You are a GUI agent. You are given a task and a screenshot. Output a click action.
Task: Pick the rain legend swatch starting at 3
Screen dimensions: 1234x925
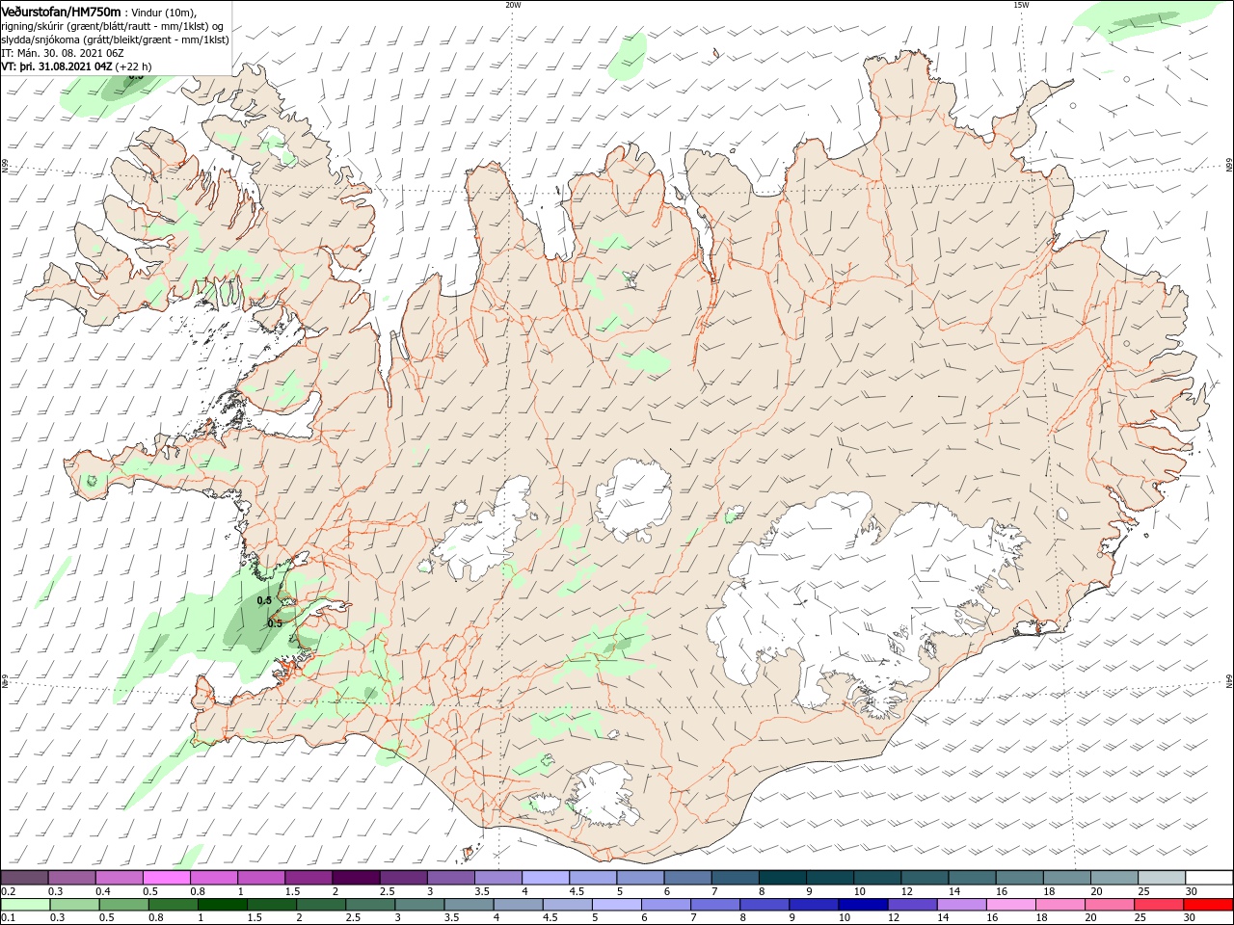tap(422, 905)
